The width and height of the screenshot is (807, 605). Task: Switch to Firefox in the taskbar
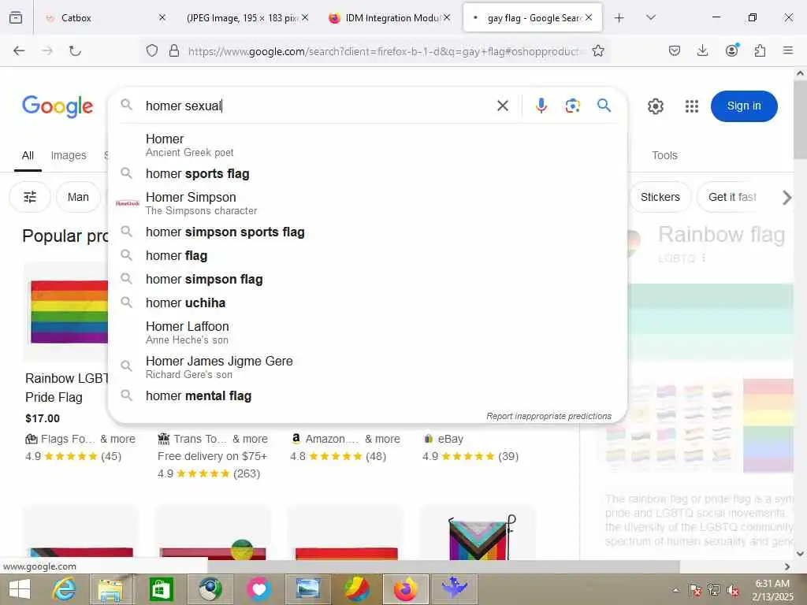click(x=406, y=589)
